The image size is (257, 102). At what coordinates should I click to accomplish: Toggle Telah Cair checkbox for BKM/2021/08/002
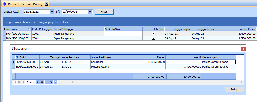point(153,38)
